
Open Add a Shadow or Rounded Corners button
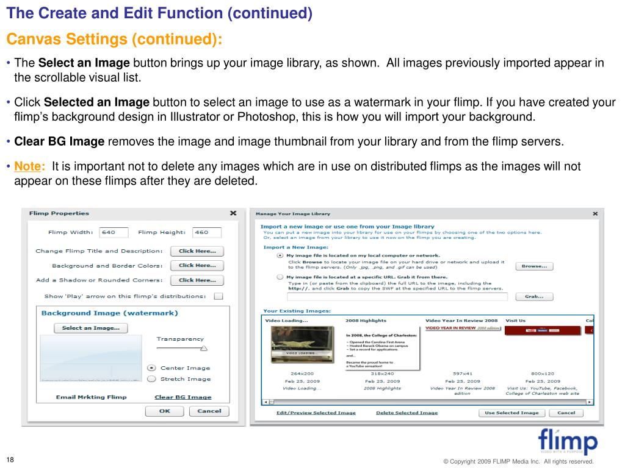[x=197, y=280]
